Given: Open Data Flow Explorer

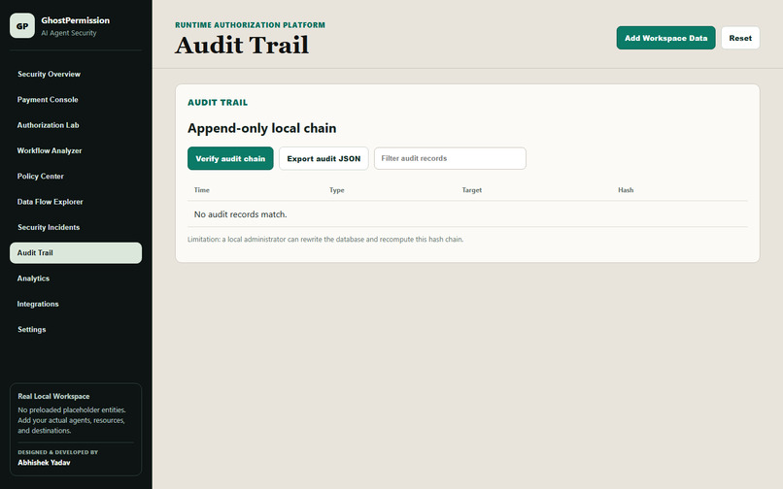Looking at the screenshot, I should click(76, 202).
